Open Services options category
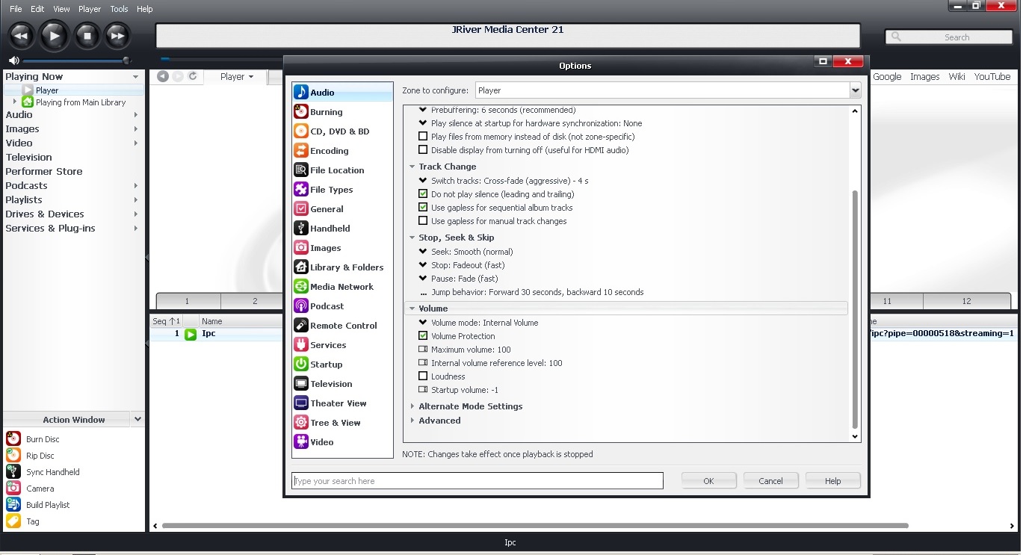The height and width of the screenshot is (555, 1023). tap(342, 345)
